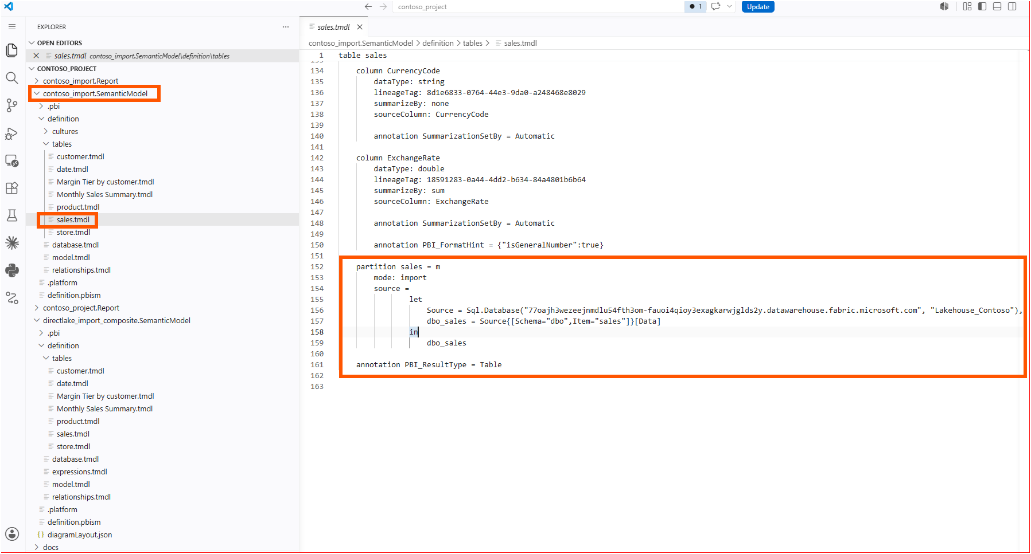Open the Run and Debug view

[x=11, y=133]
